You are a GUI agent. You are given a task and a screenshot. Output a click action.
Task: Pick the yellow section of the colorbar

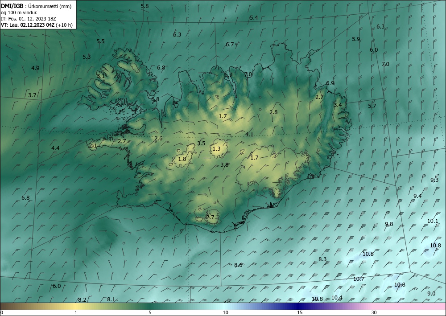pyautogui.click(x=75, y=306)
